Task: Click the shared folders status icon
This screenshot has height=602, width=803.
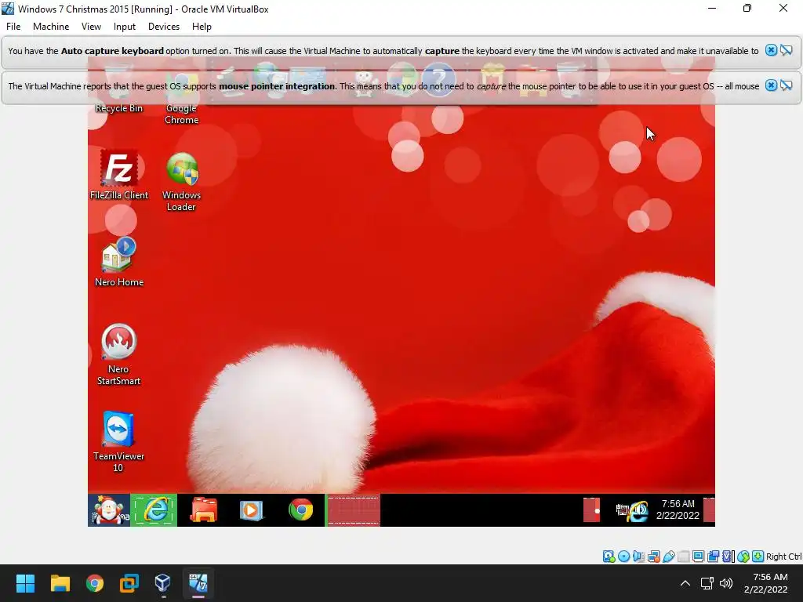Action: [x=683, y=556]
